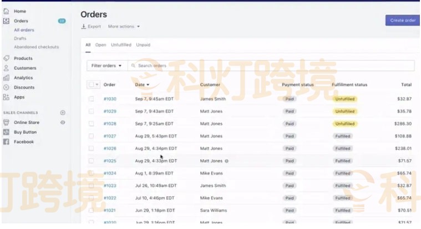Viewport: 421px width, 229px height.
Task: Expand the Filter orders dropdown
Action: click(x=106, y=66)
